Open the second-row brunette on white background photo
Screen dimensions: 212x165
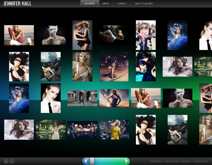click(178, 67)
